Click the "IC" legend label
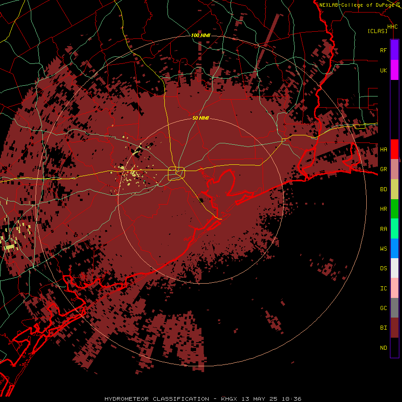 click(383, 289)
